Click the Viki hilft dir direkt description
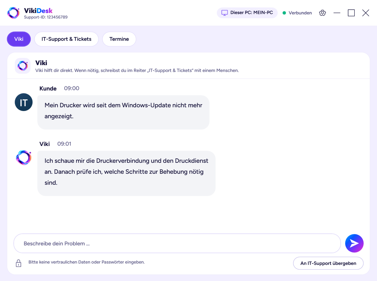Image resolution: width=377 pixels, height=281 pixels. pos(137,71)
